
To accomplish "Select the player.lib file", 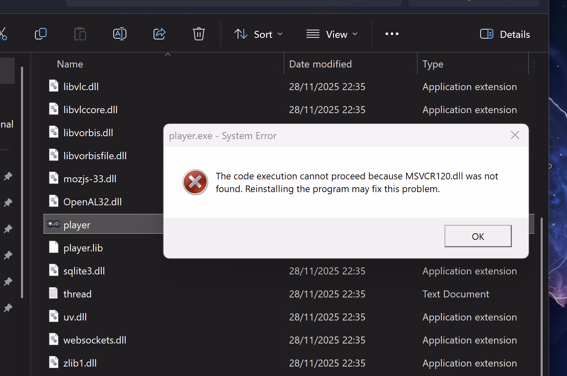I will [83, 248].
